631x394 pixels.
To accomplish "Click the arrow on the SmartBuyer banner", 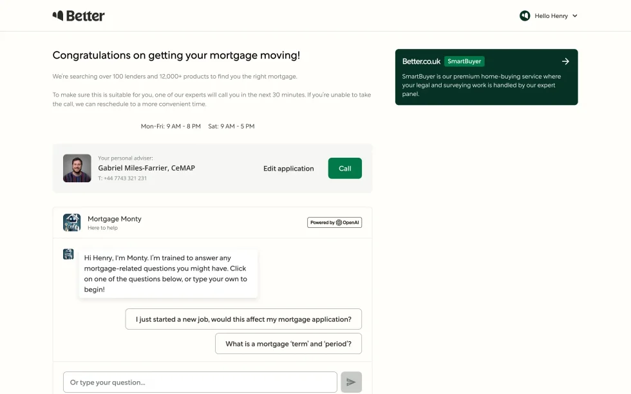I will click(565, 61).
